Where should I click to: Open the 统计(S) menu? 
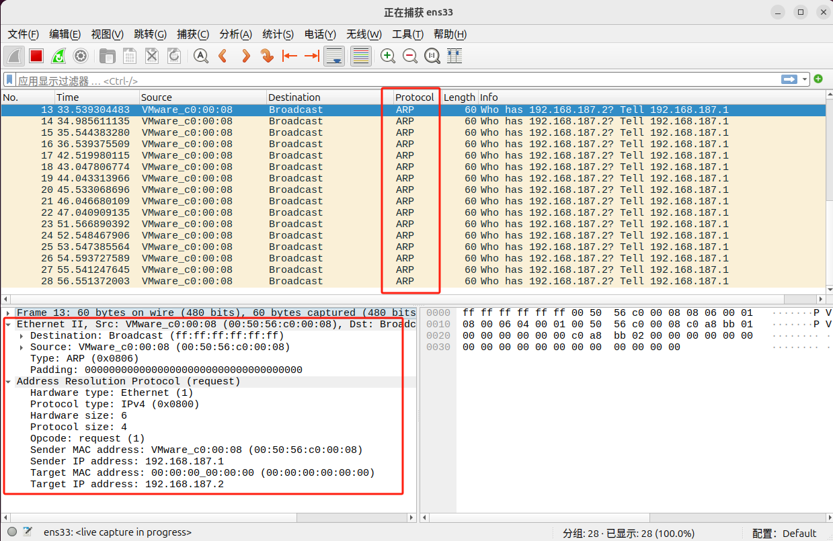278,34
